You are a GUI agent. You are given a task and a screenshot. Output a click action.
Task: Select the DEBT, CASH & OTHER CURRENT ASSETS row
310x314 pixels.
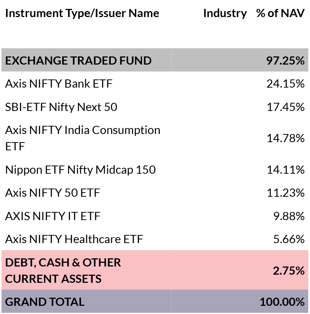[155, 270]
